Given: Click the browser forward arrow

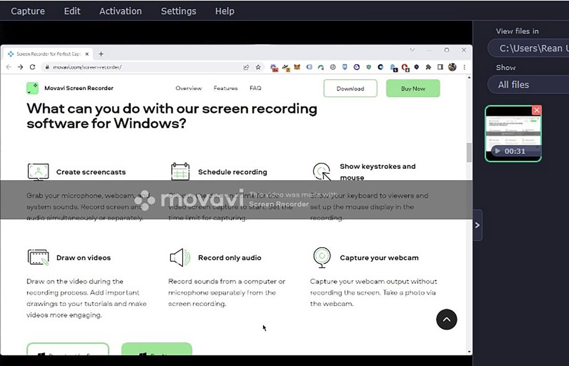Looking at the screenshot, I should [x=20, y=67].
